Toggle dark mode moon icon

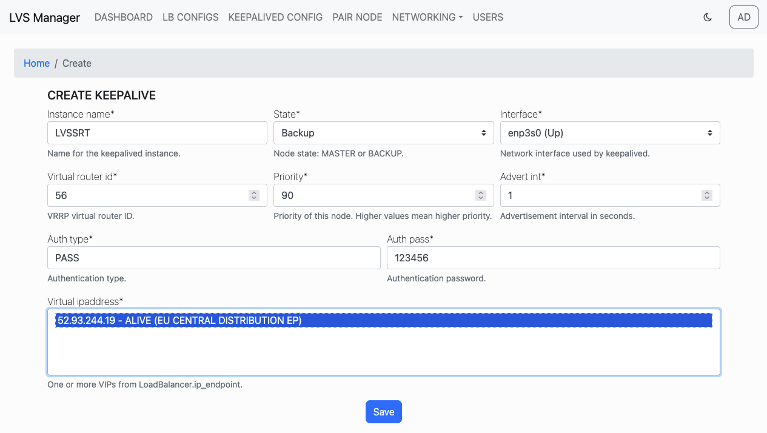(x=707, y=17)
